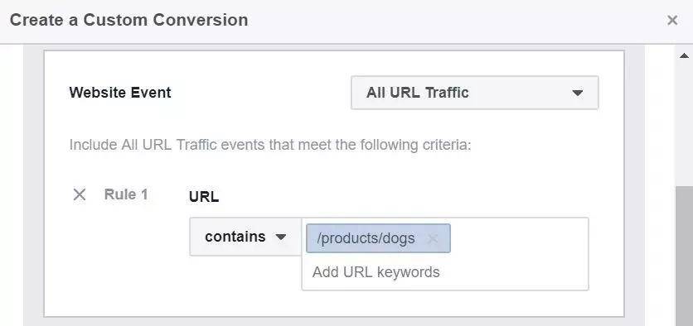This screenshot has width=693, height=326.
Task: Remove Rule 1 with its X icon
Action: pos(79,194)
